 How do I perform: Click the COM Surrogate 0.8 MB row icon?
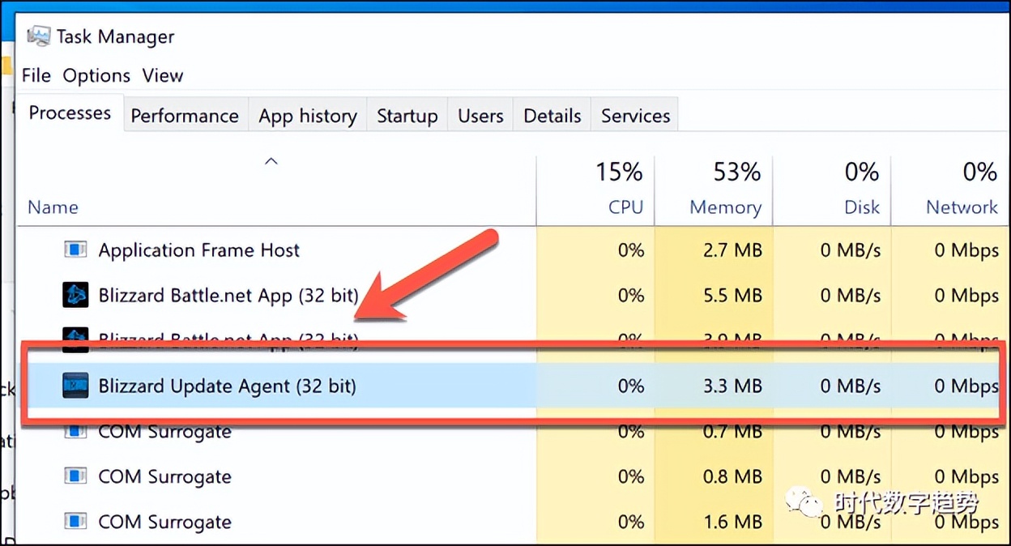[75, 476]
